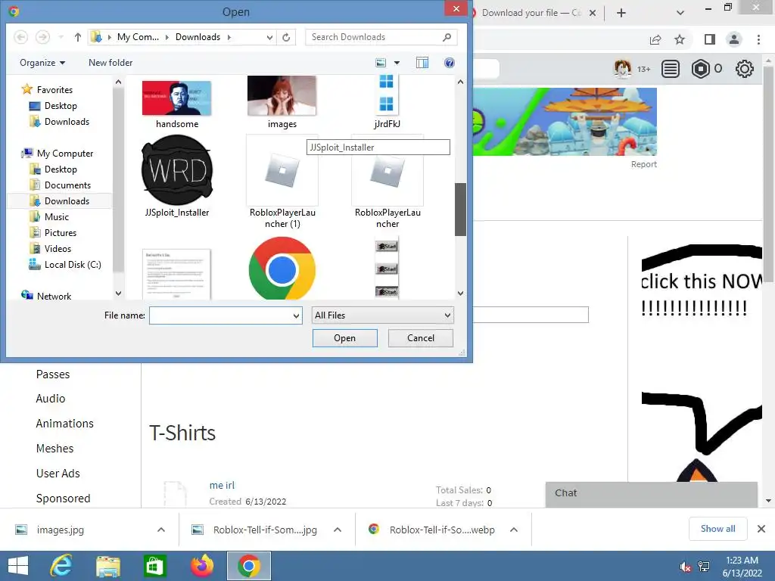This screenshot has width=775, height=581.
Task: Open Chrome profile icon
Action: (x=734, y=39)
